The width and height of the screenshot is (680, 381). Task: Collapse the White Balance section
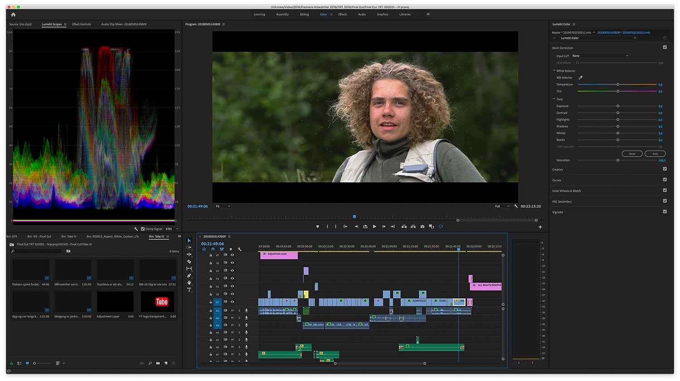(x=554, y=71)
